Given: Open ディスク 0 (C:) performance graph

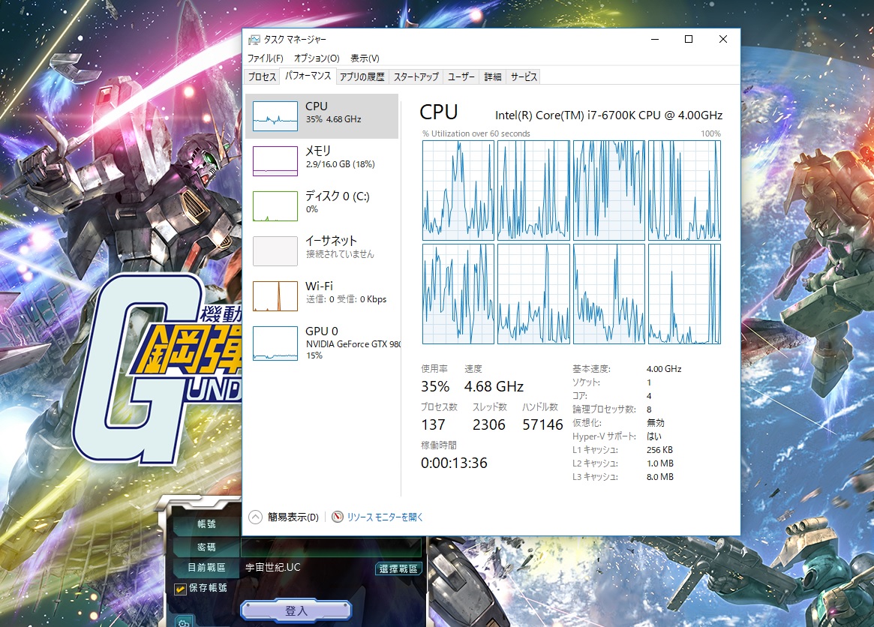Looking at the screenshot, I should [275, 205].
